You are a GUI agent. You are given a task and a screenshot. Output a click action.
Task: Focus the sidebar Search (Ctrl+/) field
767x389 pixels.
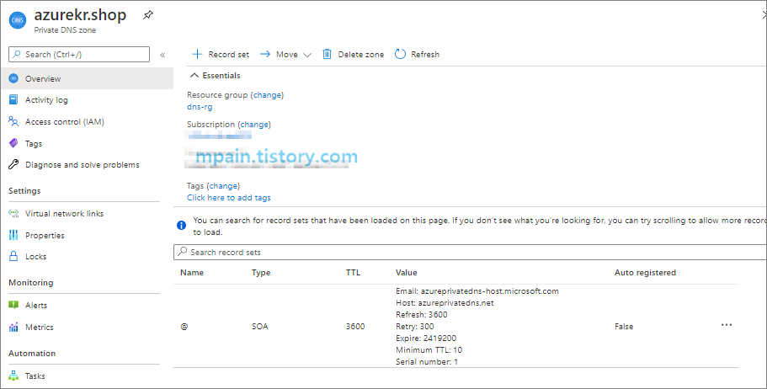(x=79, y=55)
